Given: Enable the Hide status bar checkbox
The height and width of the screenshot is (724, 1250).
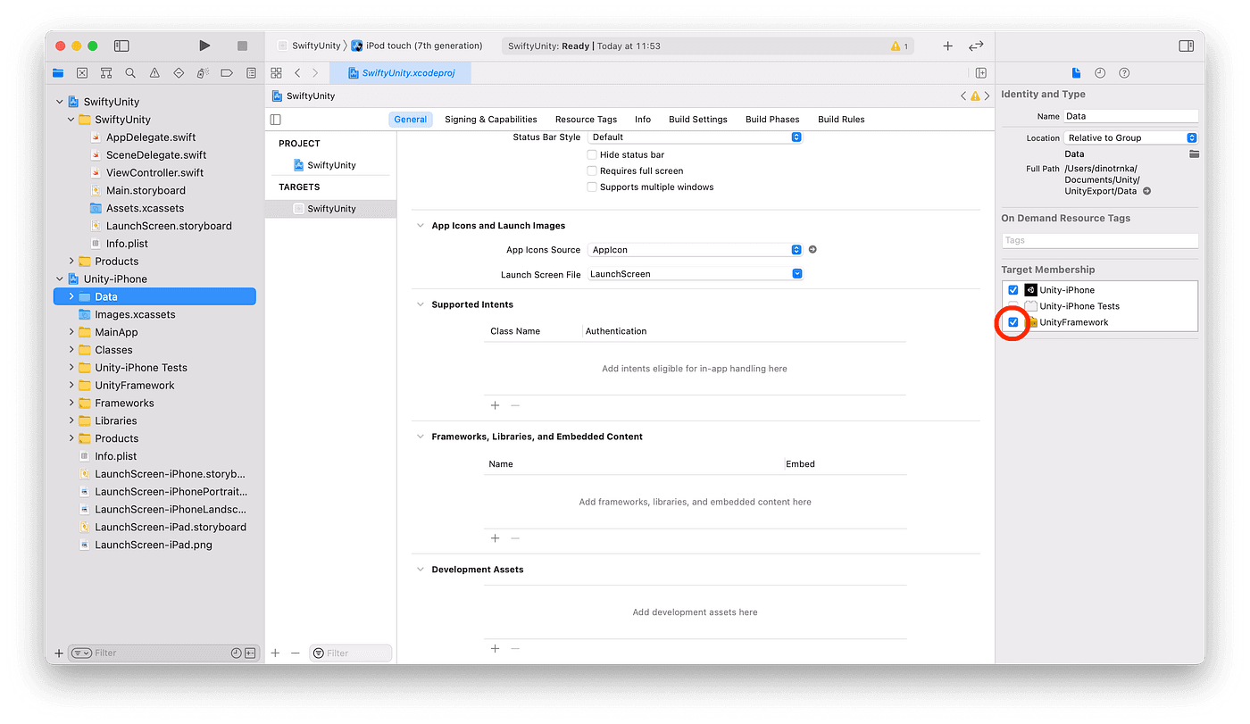Looking at the screenshot, I should [591, 154].
